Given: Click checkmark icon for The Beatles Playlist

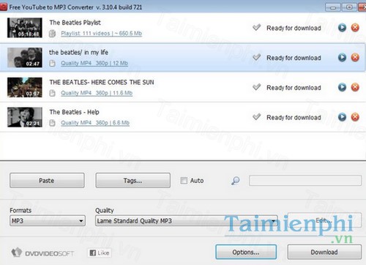Looking at the screenshot, I should click(256, 27).
